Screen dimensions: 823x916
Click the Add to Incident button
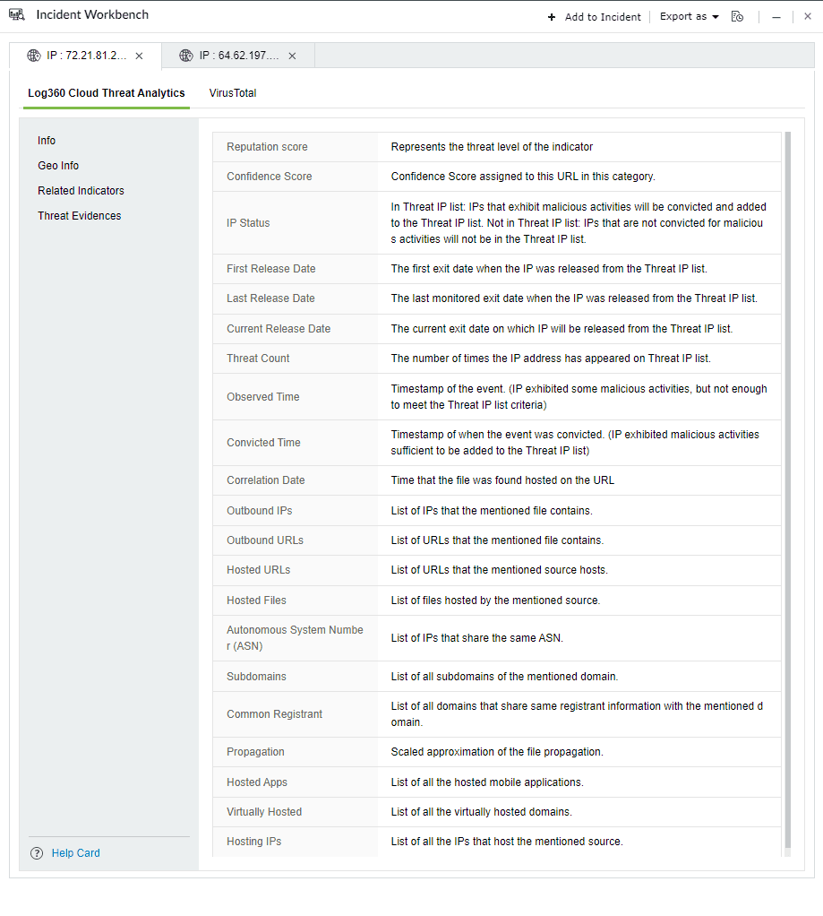click(x=602, y=16)
